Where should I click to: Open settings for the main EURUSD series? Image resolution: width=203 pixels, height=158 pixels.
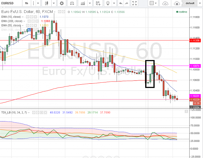(63, 12)
